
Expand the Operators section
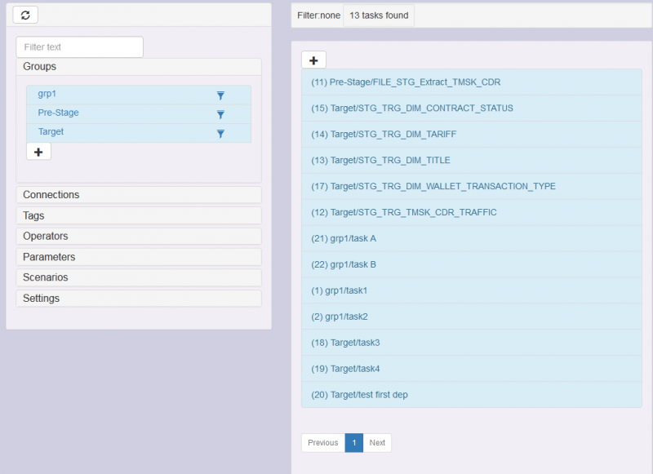coord(139,236)
